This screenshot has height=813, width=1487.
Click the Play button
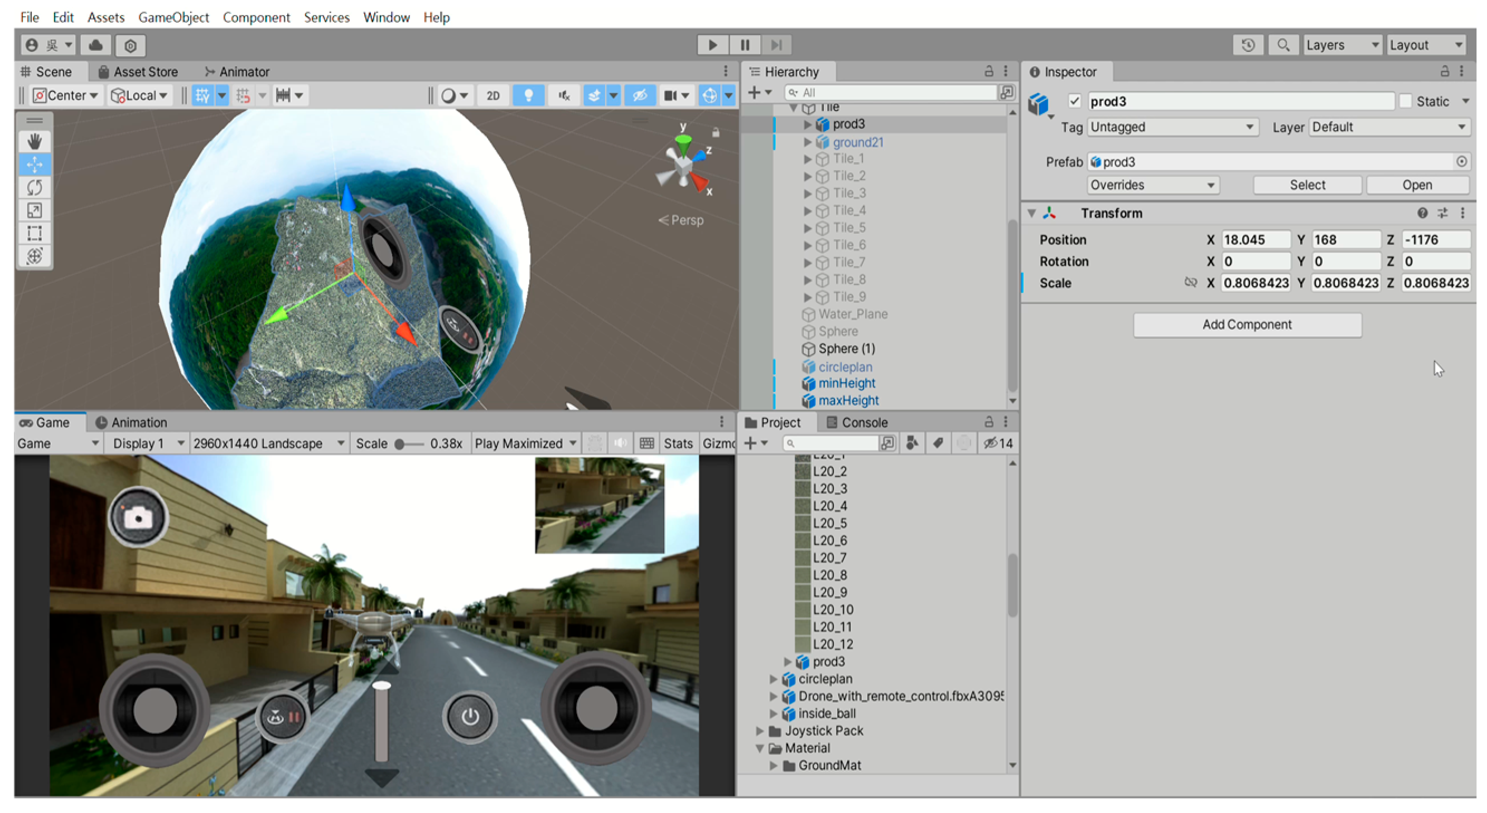(x=712, y=45)
